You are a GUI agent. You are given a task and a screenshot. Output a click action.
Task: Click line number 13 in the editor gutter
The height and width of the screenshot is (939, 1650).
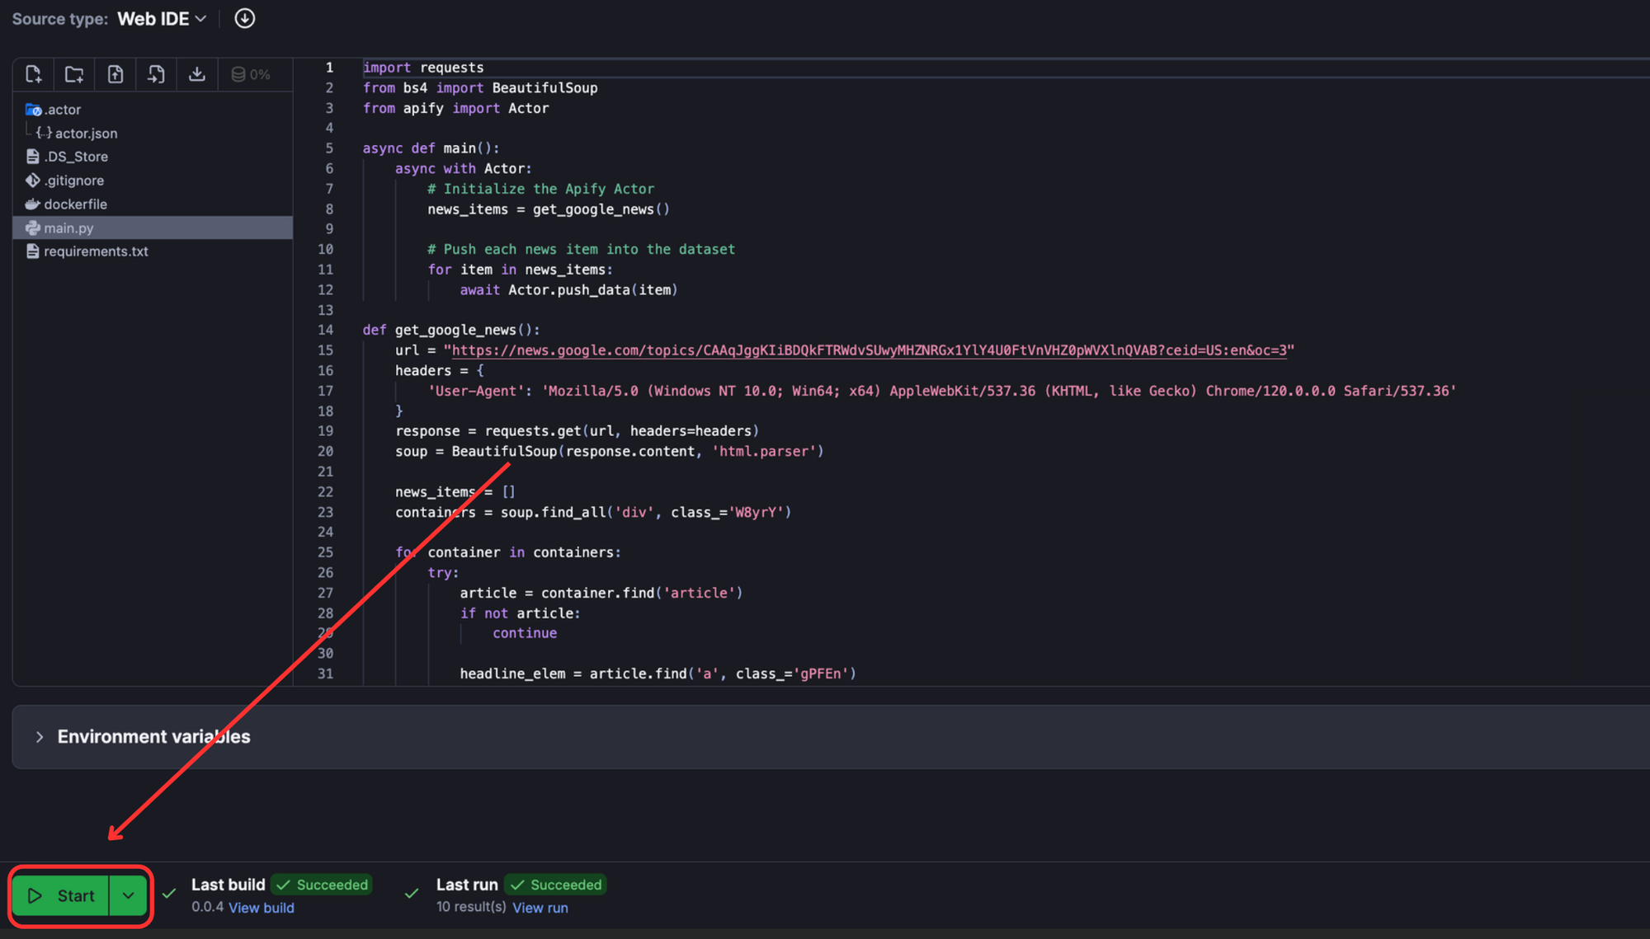coord(326,310)
